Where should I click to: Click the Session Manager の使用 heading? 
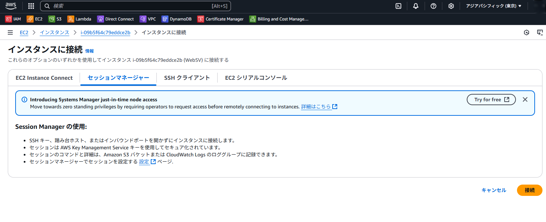51,127
